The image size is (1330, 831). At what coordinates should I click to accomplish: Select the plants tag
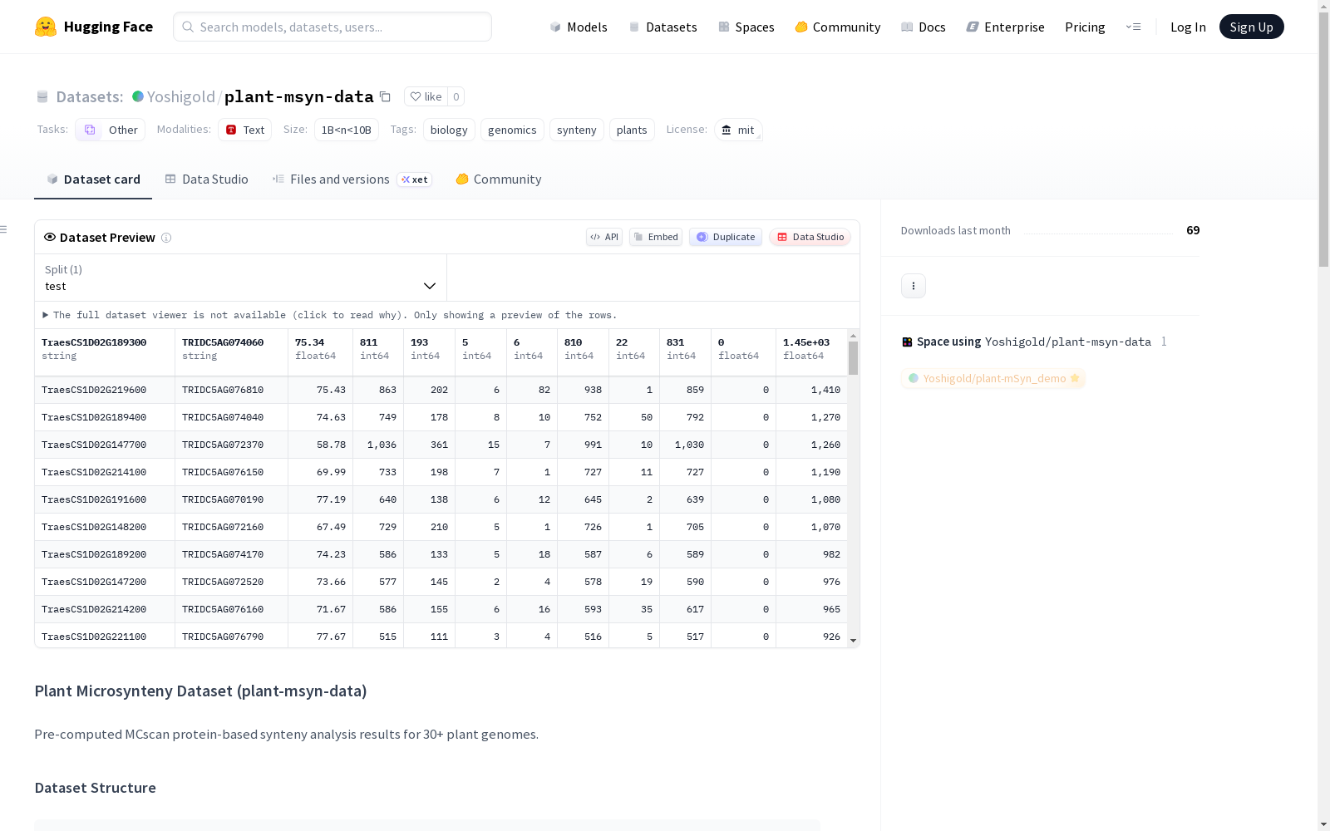pyautogui.click(x=632, y=130)
